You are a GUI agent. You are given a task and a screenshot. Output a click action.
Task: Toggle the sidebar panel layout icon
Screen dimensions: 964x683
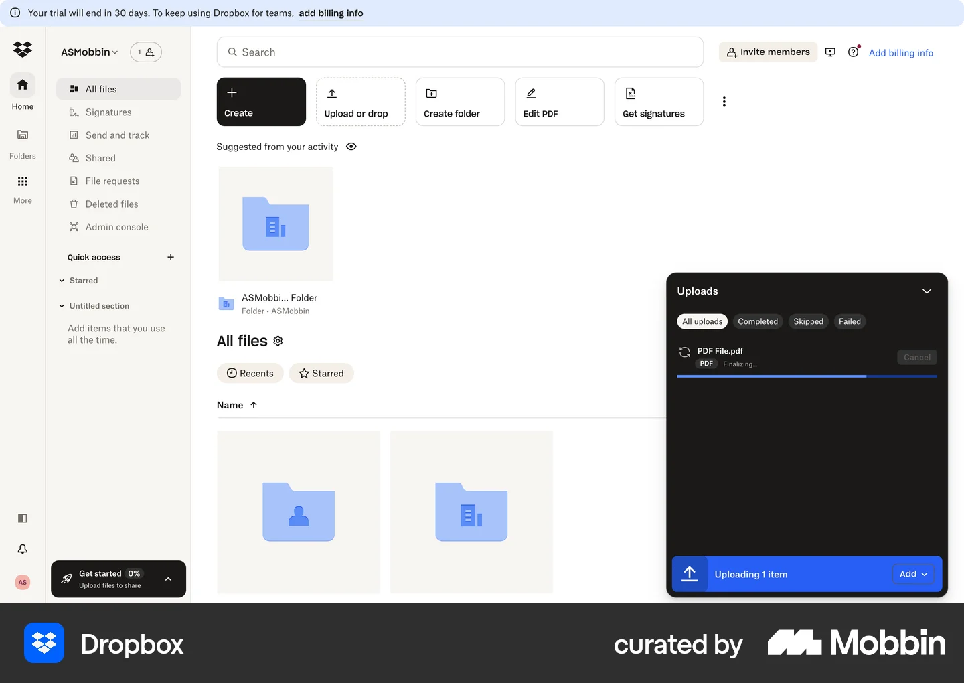23,518
